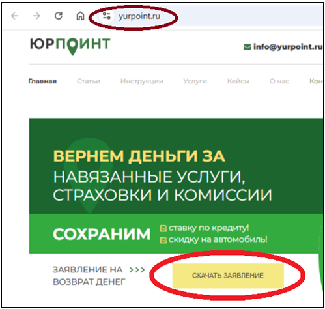Viewport: 325px width, 309px height.
Task: Click the ВЕРНЕМ ДЕНЬГИ ЗА banner heading
Action: point(139,156)
